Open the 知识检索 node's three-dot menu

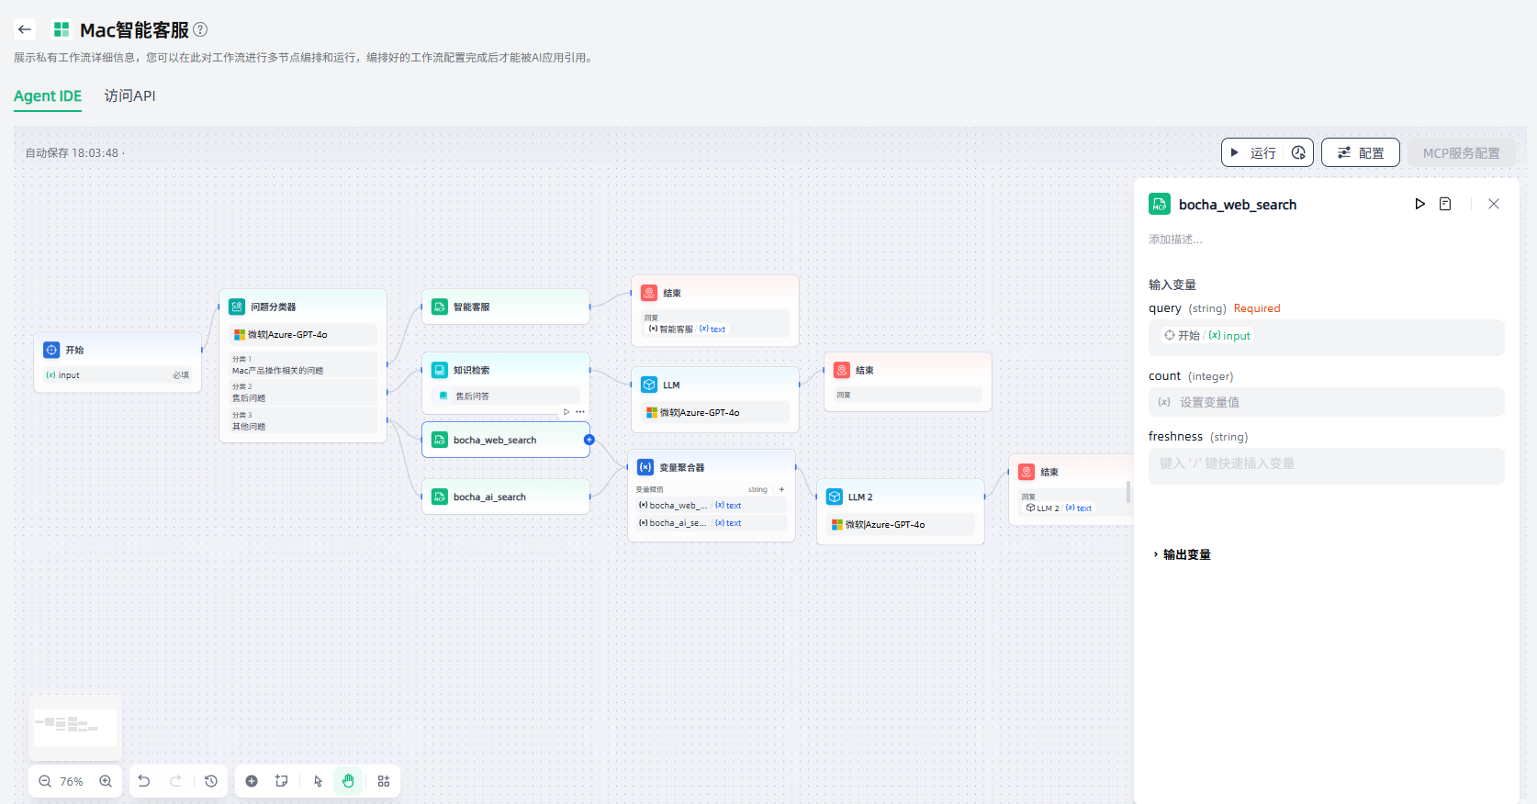click(580, 411)
